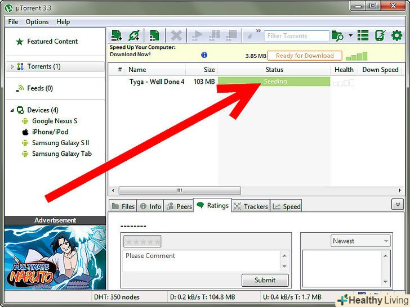This screenshot has width=410, height=307.
Task: Click the scroll left arrow
Action: click(113, 190)
